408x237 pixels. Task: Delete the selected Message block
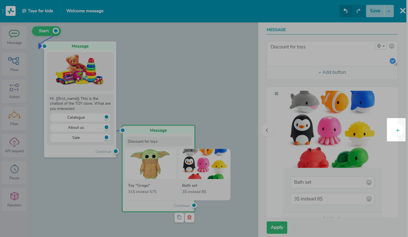tap(189, 217)
